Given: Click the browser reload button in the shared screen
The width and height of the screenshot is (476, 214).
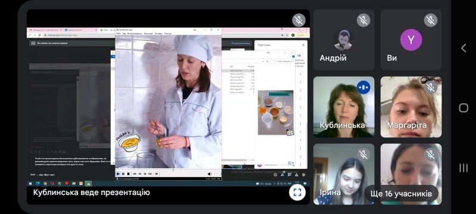Looking at the screenshot, I should (x=39, y=35).
